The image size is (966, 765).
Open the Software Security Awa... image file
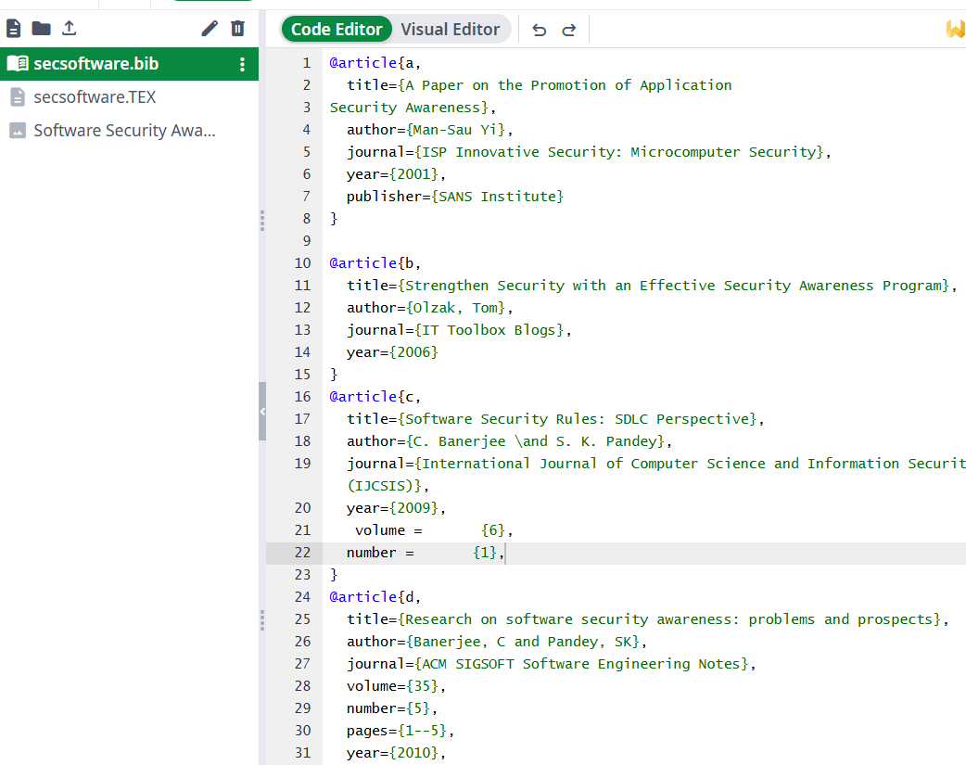tap(124, 131)
